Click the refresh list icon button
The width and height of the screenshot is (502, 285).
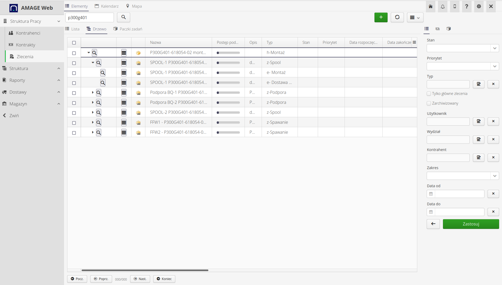(x=397, y=17)
